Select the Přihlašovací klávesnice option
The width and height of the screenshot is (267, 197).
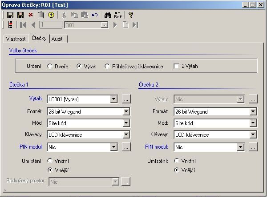(x=107, y=67)
